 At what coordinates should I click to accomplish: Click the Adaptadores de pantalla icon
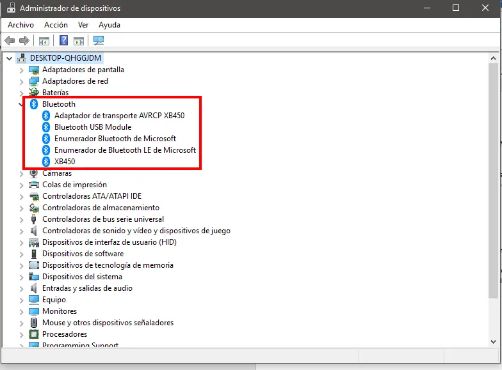(x=34, y=70)
